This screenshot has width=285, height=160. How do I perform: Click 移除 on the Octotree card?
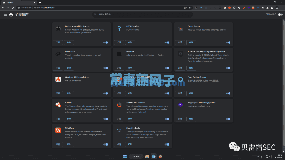[69, 93]
